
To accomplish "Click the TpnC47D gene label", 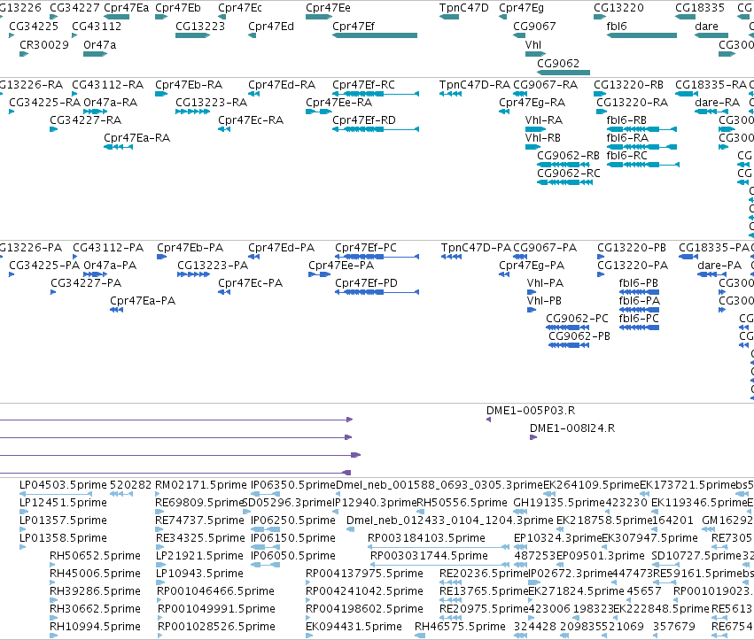I will (463, 8).
